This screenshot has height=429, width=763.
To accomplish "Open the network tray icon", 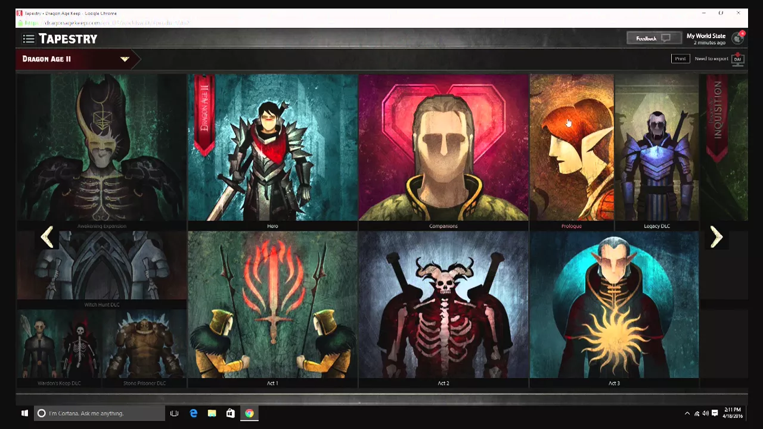I will click(697, 414).
